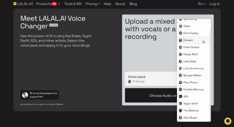Open the Voice pack selector showing 21 Savage
This screenshot has height=127, width=234.
coord(151,79)
